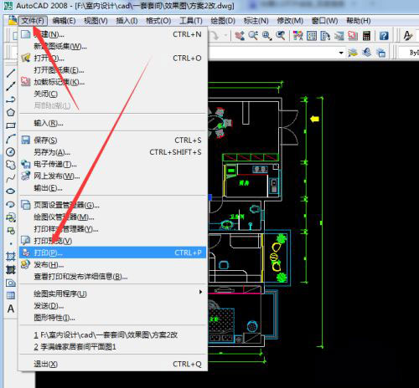Screen dimensions: 419x388
Task: Select the Spline tool
Action: tap(11, 178)
